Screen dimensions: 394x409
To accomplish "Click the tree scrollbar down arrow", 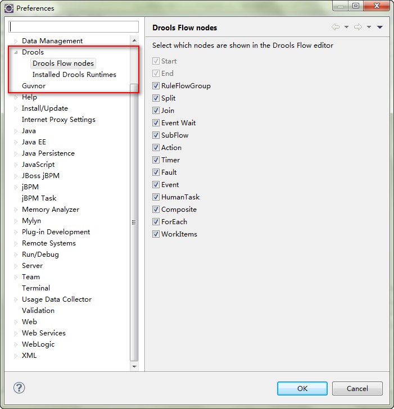I will pyautogui.click(x=134, y=366).
